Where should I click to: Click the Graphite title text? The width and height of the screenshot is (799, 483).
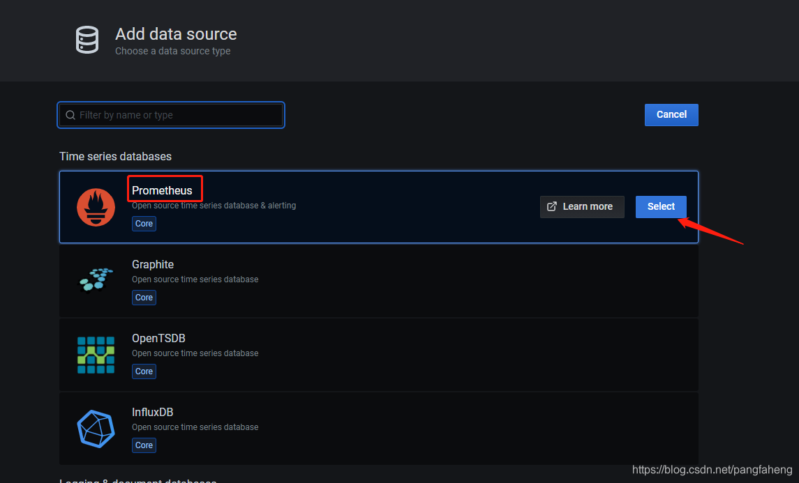153,264
